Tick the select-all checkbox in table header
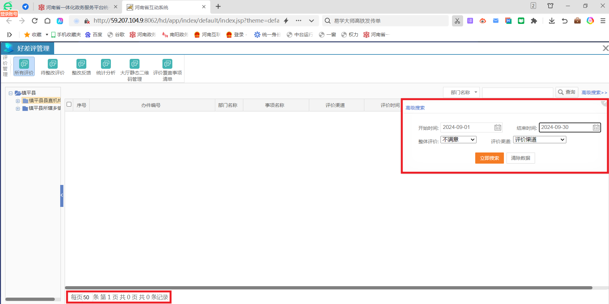 [x=69, y=104]
